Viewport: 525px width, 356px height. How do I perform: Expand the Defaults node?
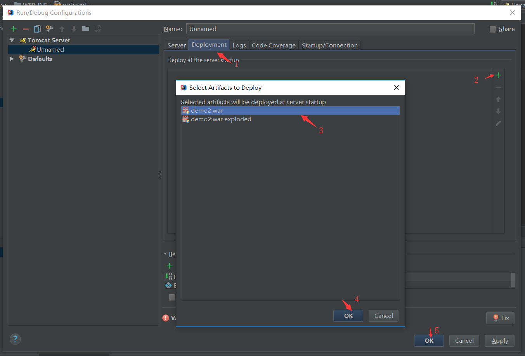point(12,59)
